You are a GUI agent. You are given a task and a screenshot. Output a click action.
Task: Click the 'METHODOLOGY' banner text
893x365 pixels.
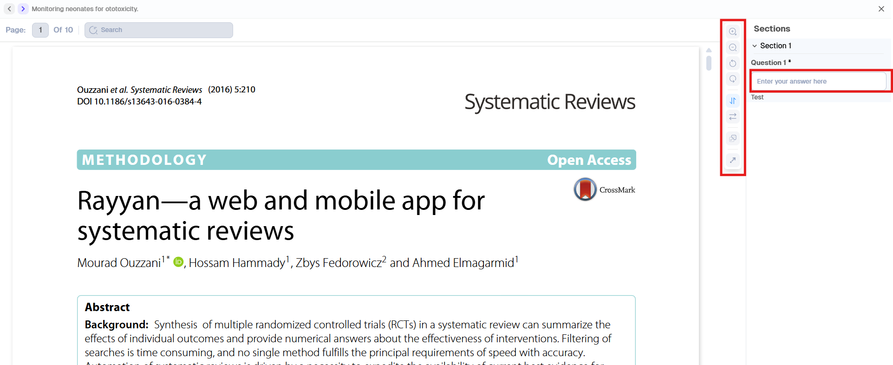(144, 160)
